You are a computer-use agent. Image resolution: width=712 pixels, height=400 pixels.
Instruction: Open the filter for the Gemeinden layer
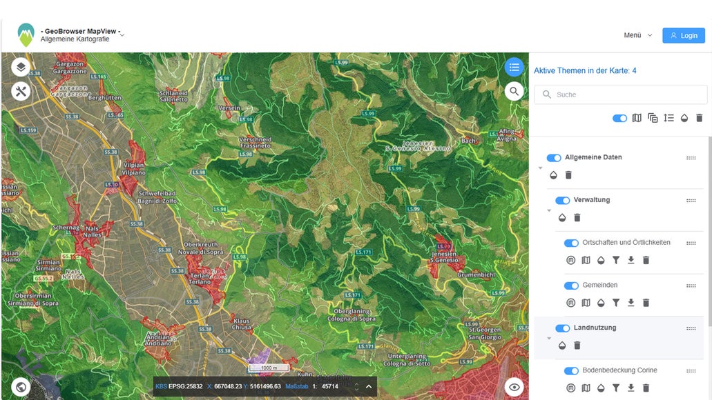[615, 302]
